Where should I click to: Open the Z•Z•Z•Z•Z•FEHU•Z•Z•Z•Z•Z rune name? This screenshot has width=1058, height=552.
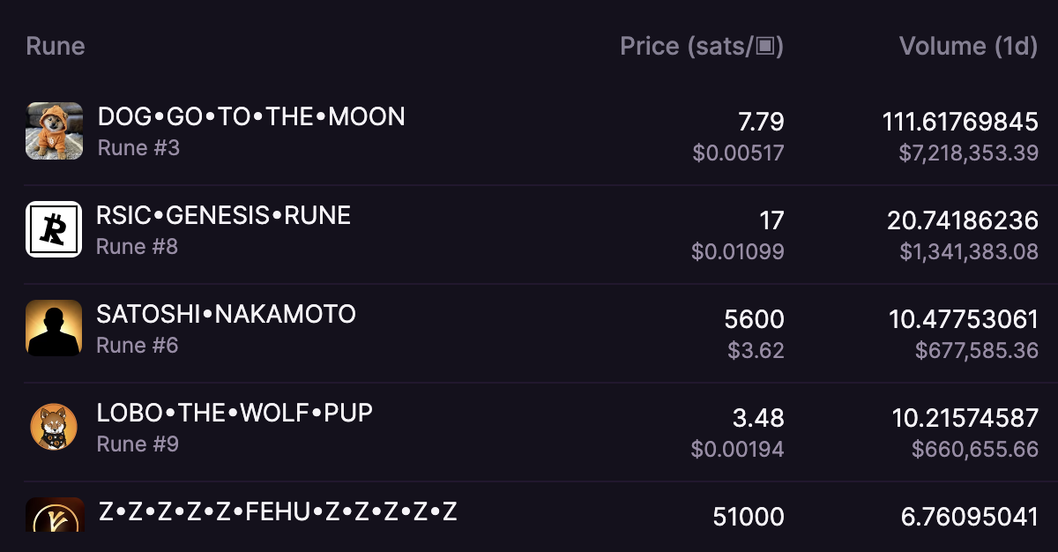click(278, 511)
